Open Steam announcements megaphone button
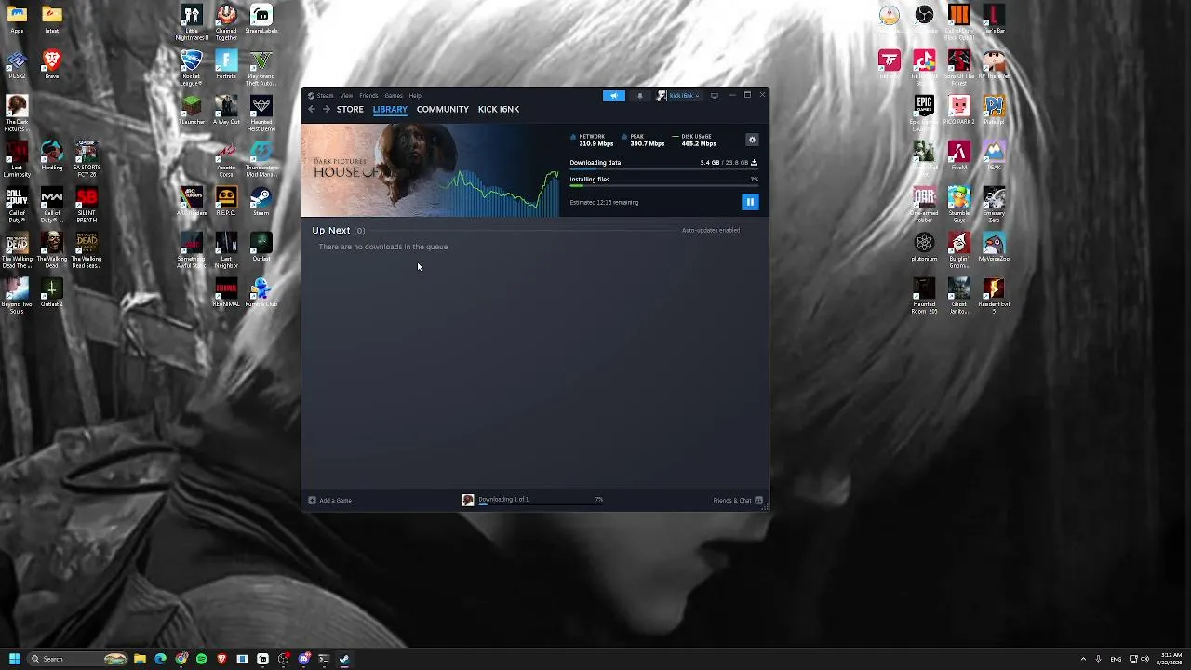This screenshot has width=1191, height=670. click(x=614, y=95)
